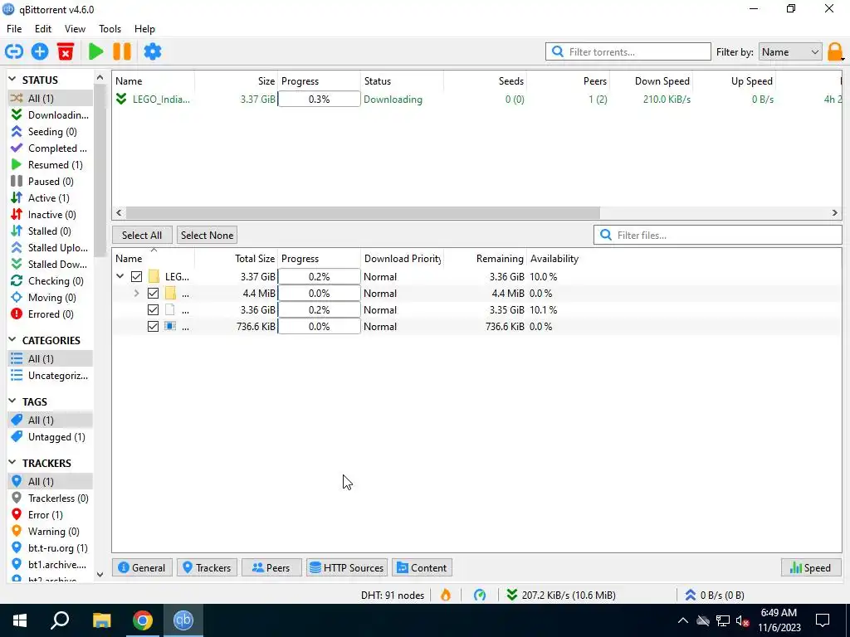Image resolution: width=850 pixels, height=637 pixels.
Task: Select the Moving (0) filter
Action: point(50,298)
